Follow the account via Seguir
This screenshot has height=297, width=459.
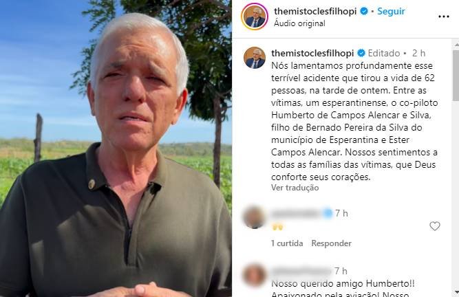click(391, 12)
